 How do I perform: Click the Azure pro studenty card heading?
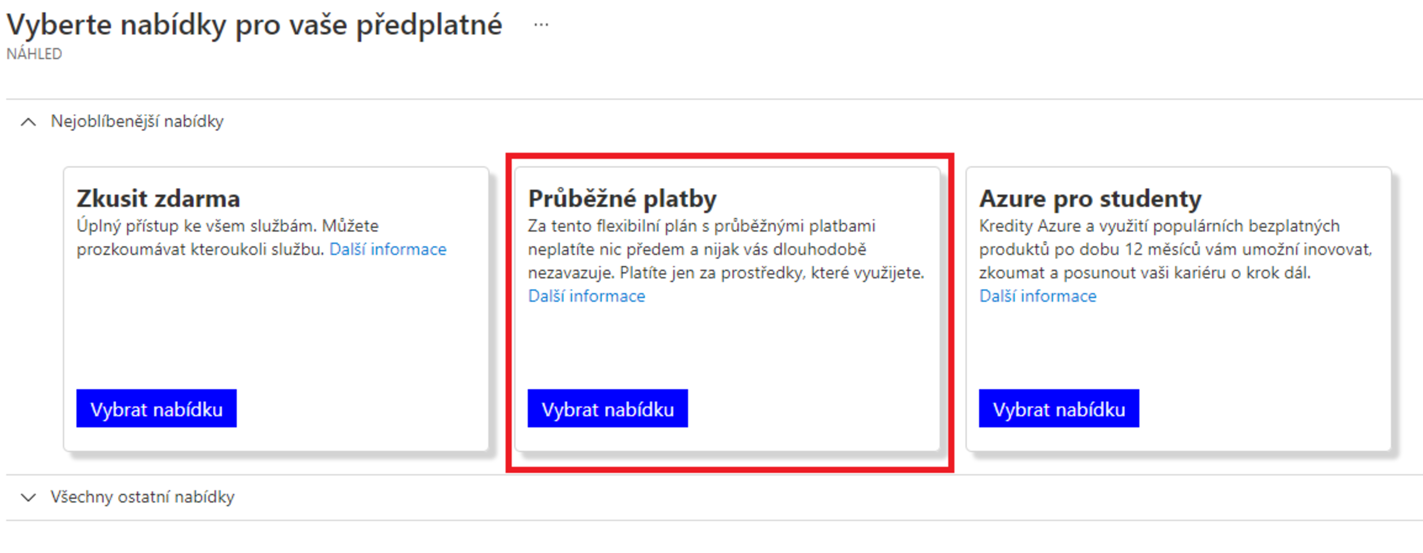coord(1090,199)
